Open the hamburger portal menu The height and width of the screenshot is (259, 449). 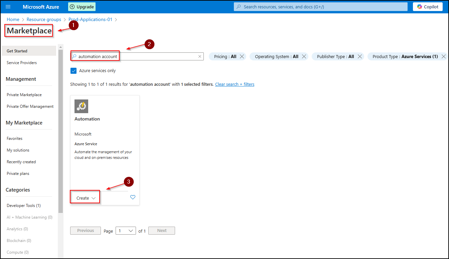coord(8,7)
